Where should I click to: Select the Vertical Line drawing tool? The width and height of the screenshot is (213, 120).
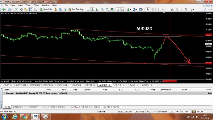coord(158,9)
